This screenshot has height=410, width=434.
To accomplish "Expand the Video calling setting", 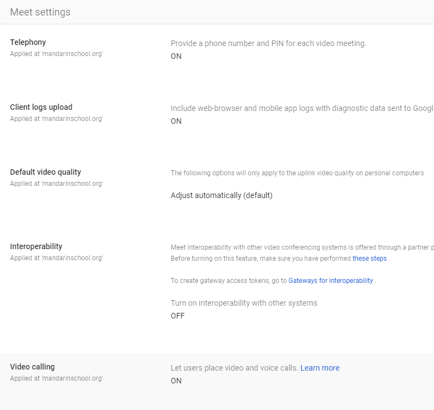I will pos(32,367).
